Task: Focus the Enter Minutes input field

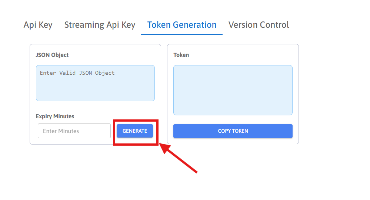Action: (74, 131)
